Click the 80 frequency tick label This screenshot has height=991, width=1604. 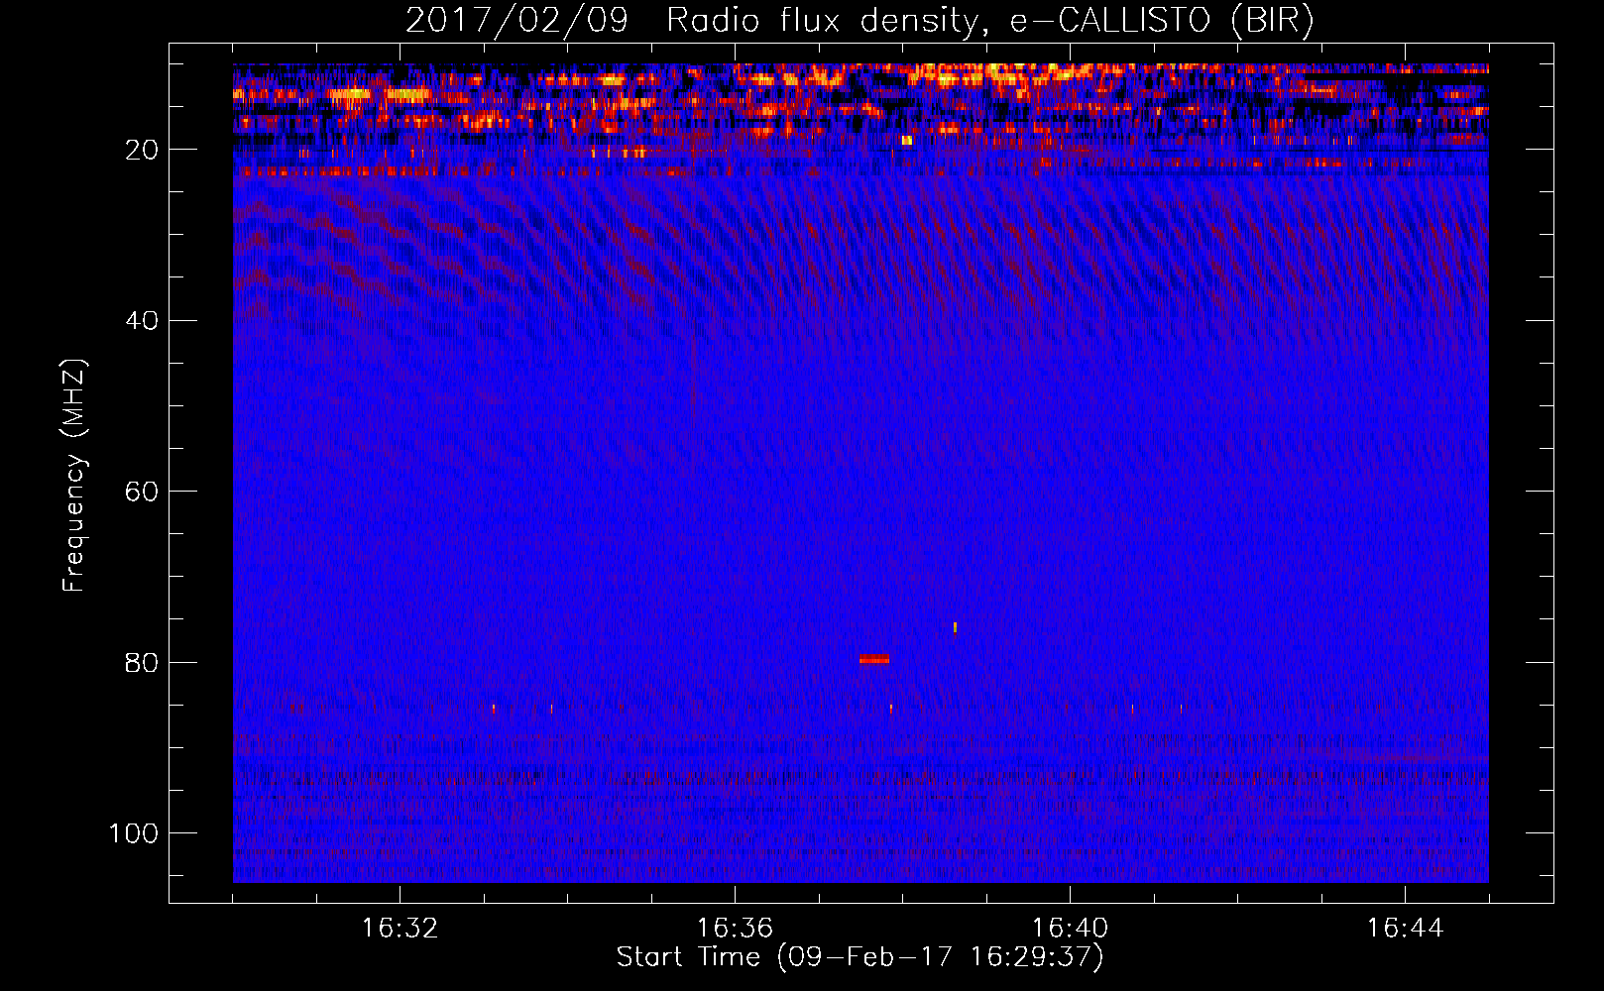coord(142,662)
